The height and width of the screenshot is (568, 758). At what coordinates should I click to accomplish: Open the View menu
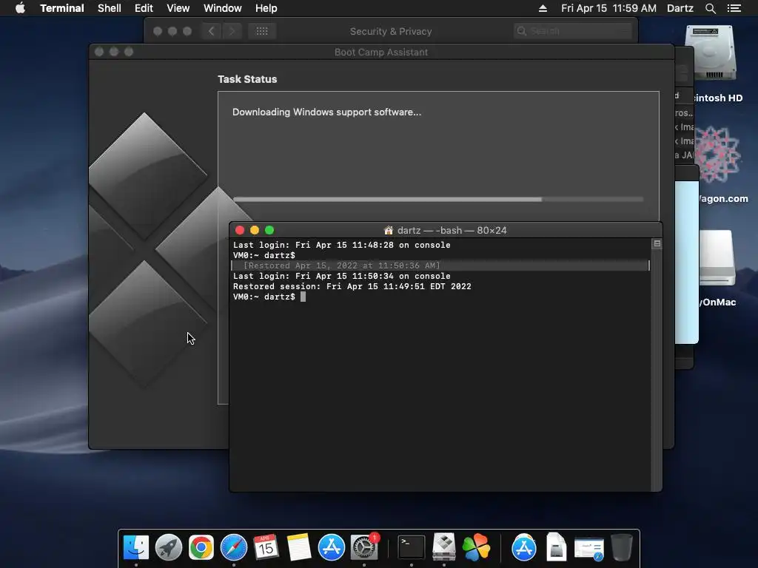point(178,8)
